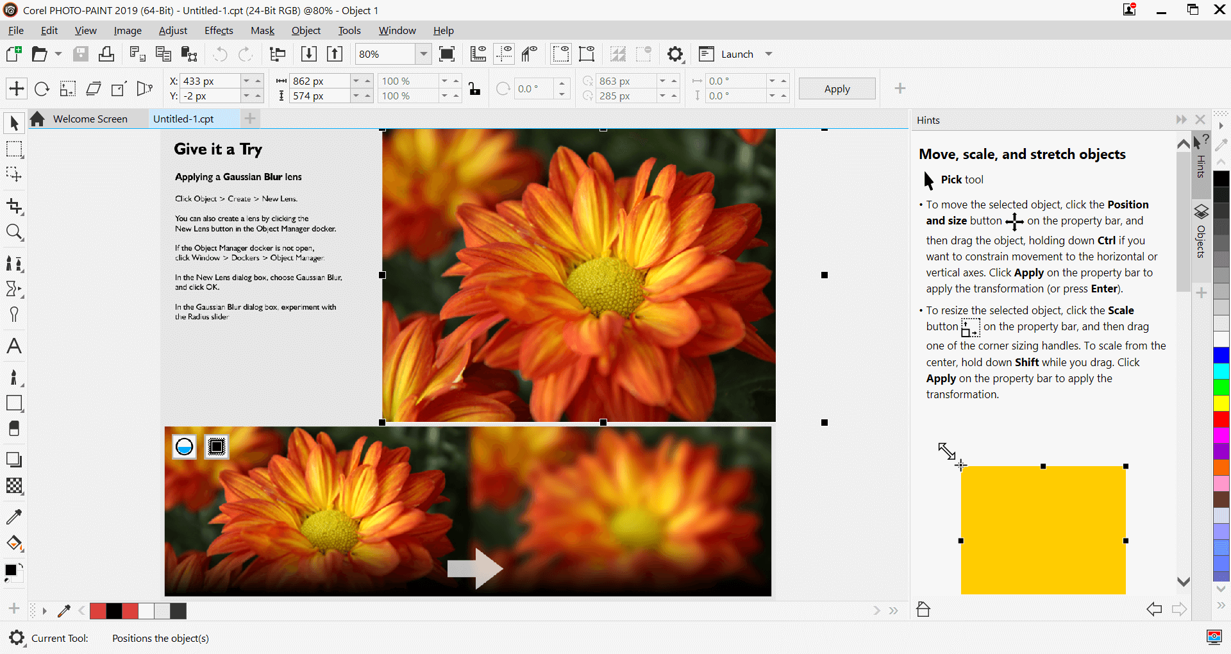Open the Adjust menu
This screenshot has height=654, width=1231.
[172, 30]
